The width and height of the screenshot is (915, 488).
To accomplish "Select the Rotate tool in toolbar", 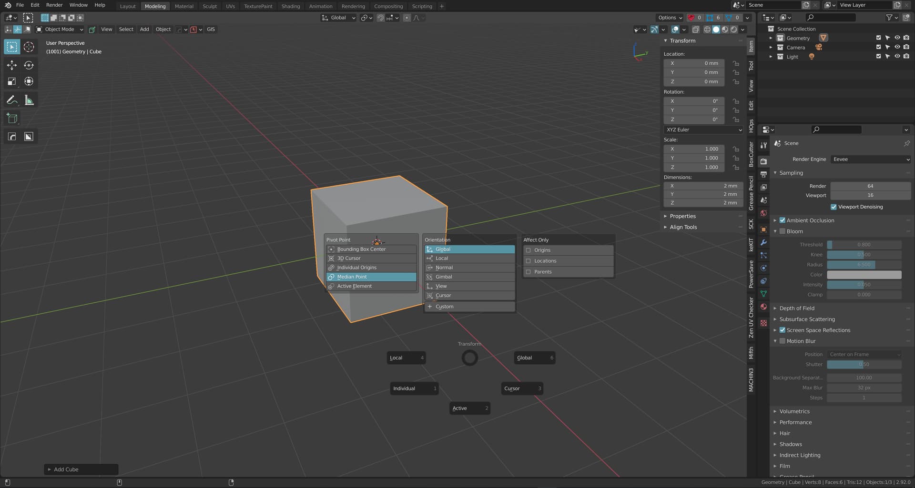I will (29, 65).
